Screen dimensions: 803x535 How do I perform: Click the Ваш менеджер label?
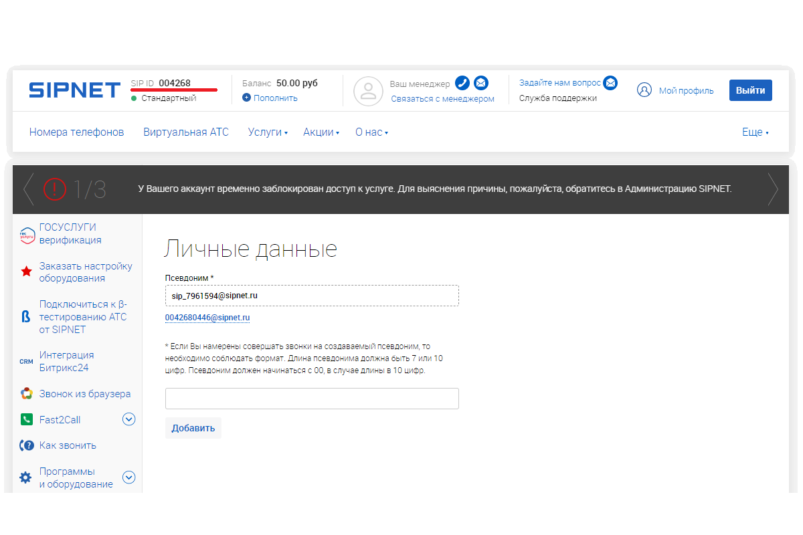click(x=420, y=84)
